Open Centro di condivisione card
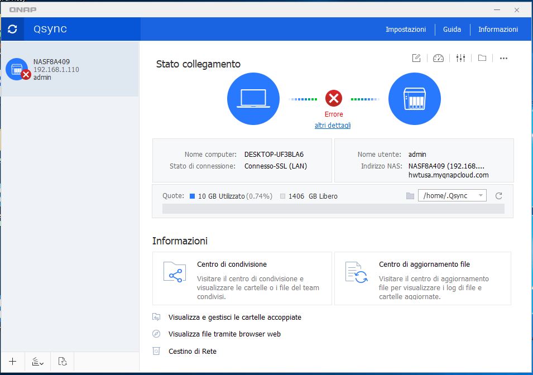 242,278
